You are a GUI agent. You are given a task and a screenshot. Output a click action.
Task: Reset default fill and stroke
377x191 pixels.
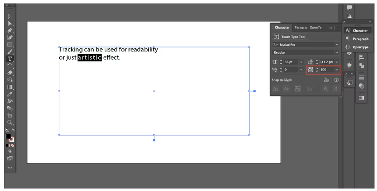pos(7,130)
